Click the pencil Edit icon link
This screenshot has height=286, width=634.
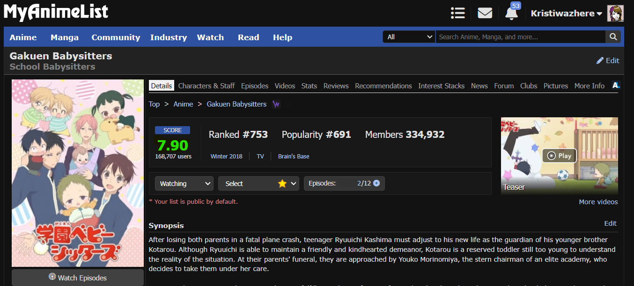608,60
